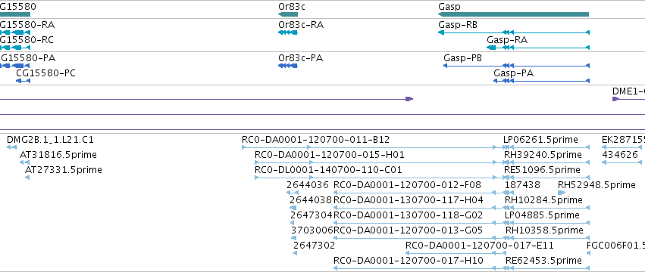Select the LP06261.5prime EST alignment
This screenshot has height=272, width=645.
point(546,147)
